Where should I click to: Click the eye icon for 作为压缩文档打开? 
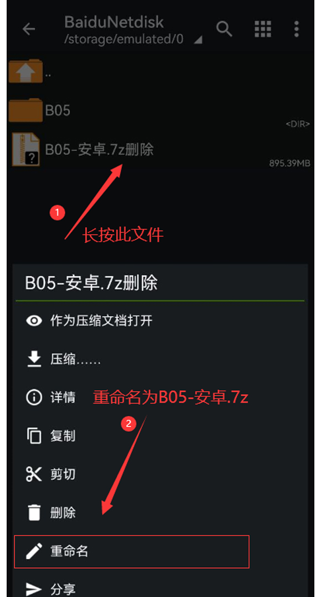click(34, 321)
